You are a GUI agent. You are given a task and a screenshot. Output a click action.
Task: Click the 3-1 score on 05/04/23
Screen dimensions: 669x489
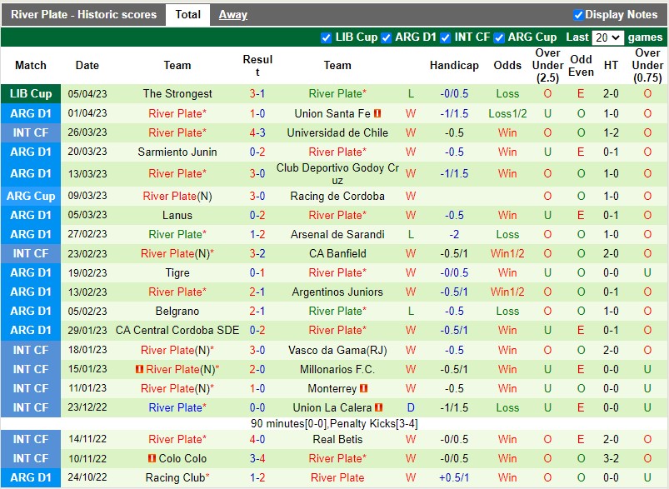pyautogui.click(x=257, y=93)
